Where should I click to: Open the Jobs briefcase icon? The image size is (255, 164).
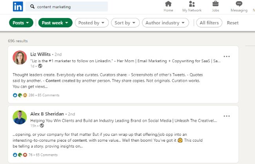click(215, 4)
